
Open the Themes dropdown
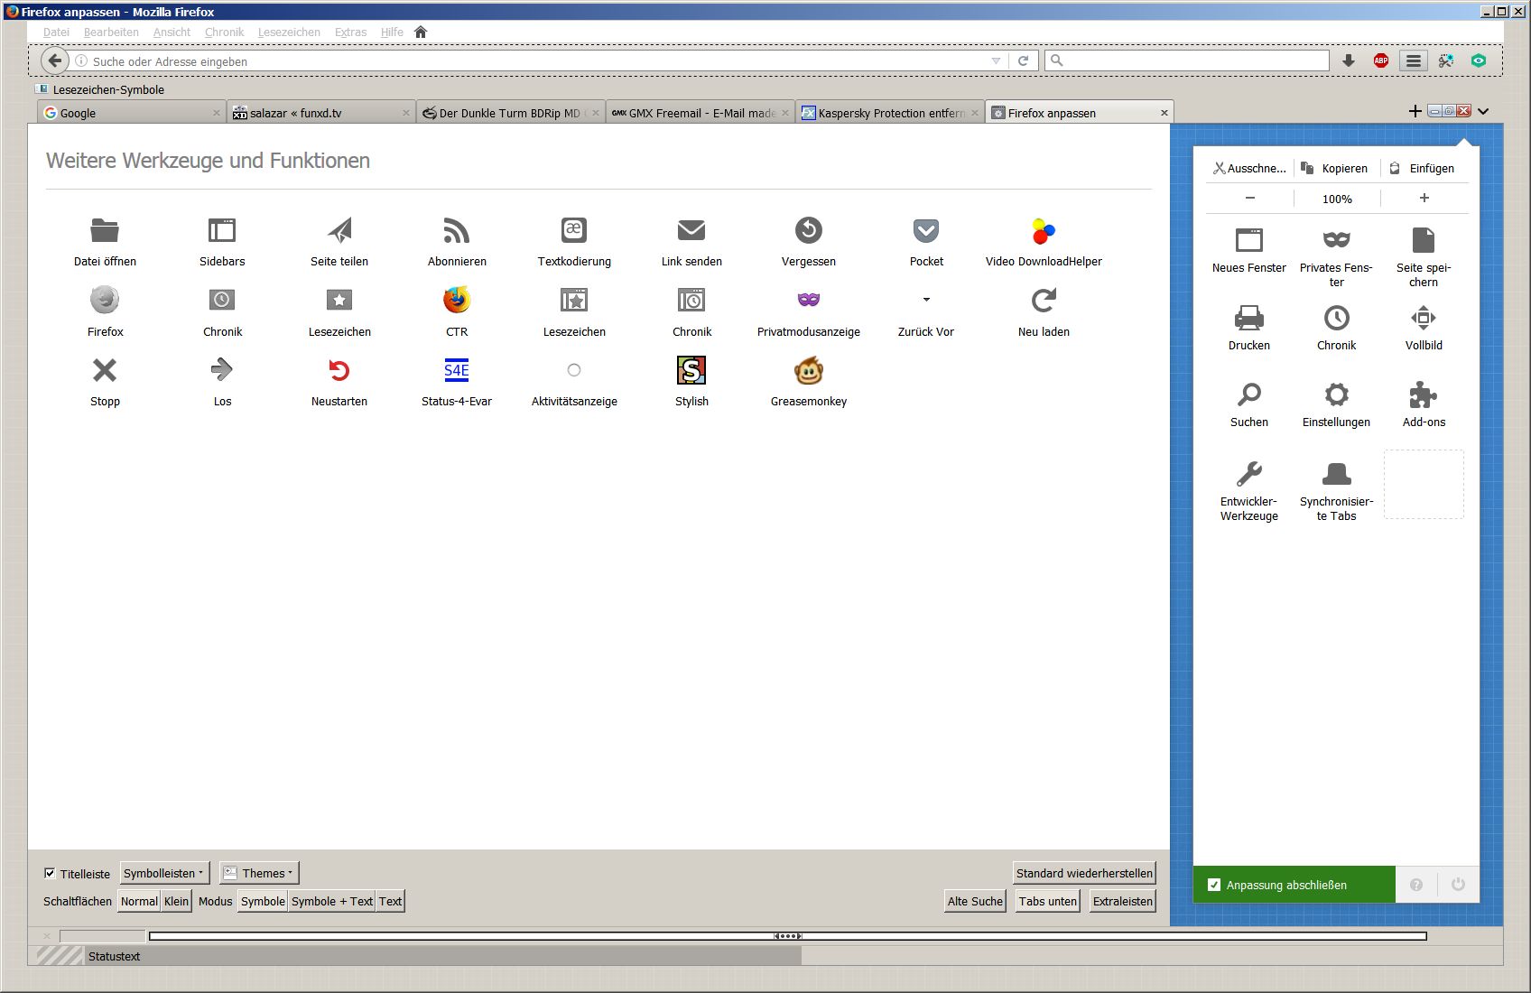(x=259, y=873)
